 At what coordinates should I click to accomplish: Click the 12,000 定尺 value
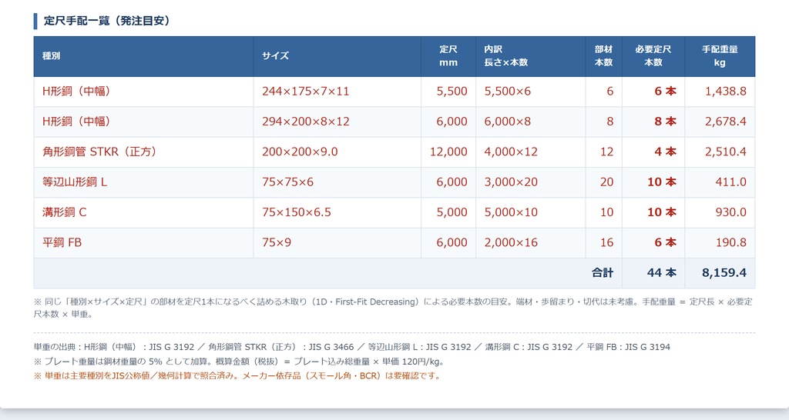[448, 152]
